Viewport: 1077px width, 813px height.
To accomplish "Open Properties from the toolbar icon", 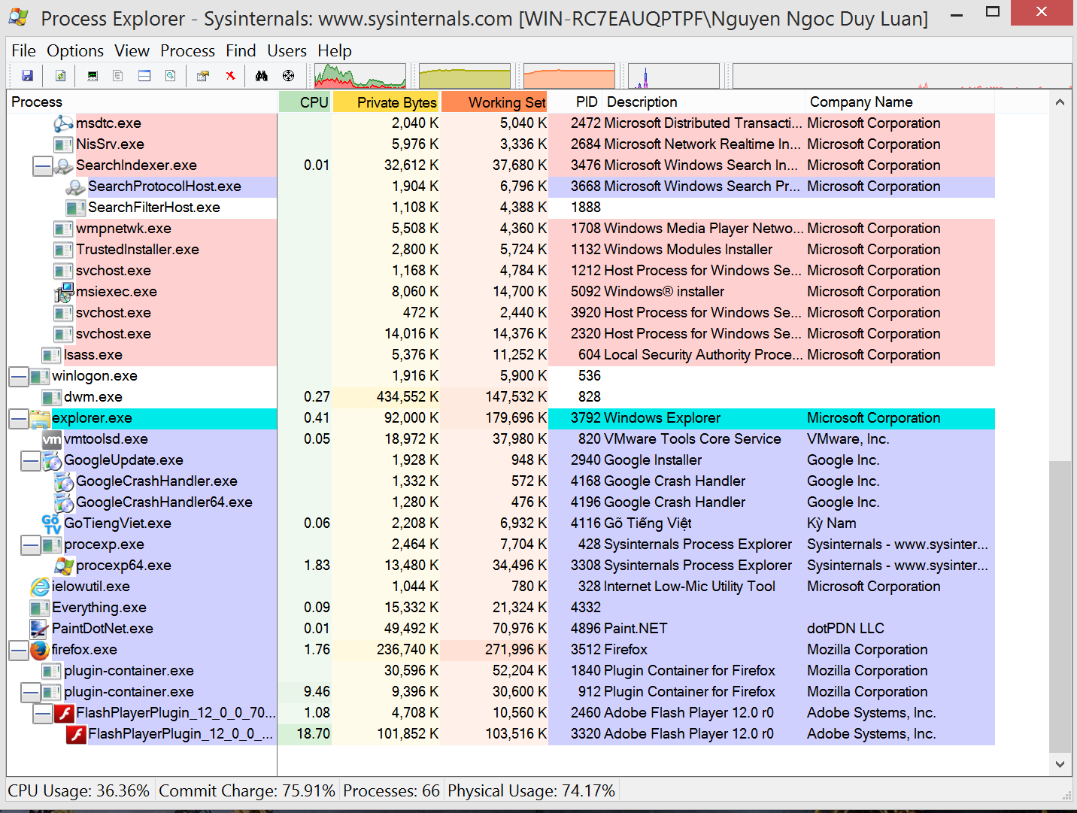I will (202, 76).
